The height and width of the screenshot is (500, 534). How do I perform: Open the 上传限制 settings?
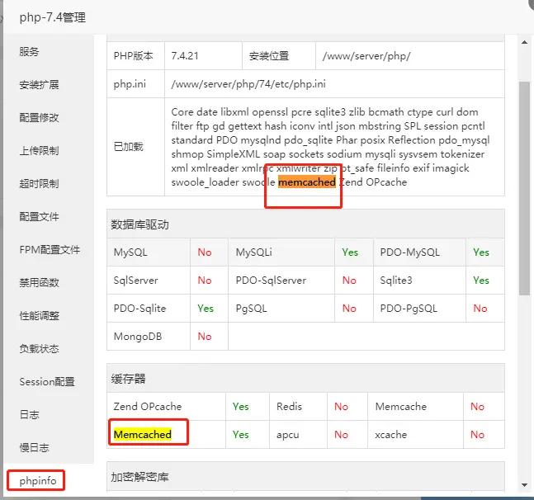pyautogui.click(x=39, y=150)
